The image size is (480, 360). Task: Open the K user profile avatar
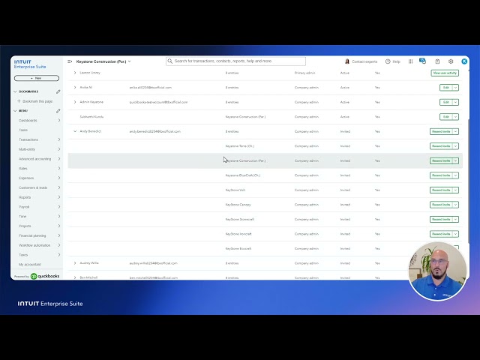click(464, 61)
